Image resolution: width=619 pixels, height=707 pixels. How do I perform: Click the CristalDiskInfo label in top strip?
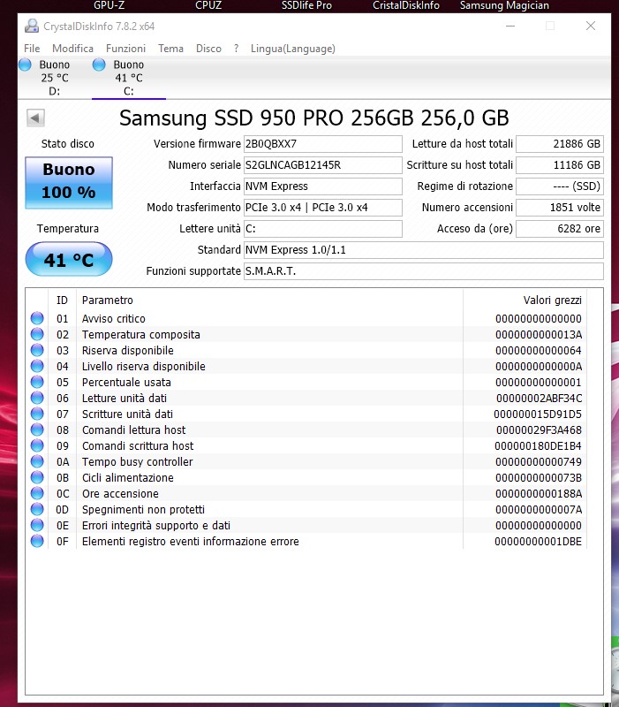tap(405, 5)
